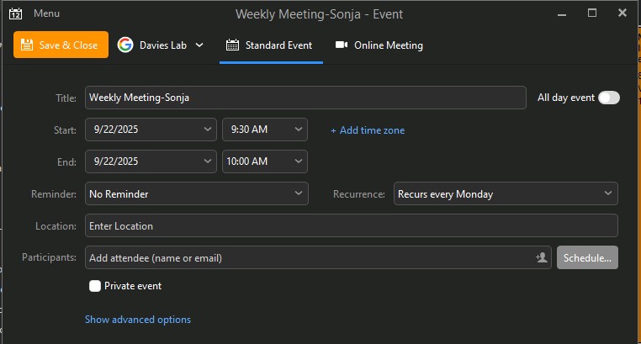Expand the Reminder dropdown

[299, 194]
